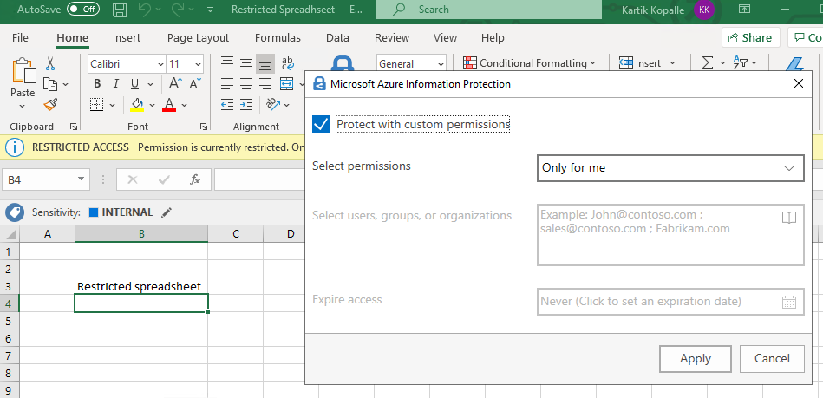This screenshot has width=823, height=398.
Task: Click the Paste clipboard icon
Action: click(x=23, y=71)
